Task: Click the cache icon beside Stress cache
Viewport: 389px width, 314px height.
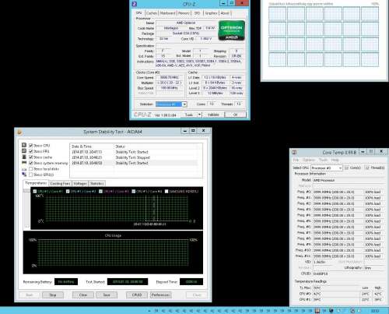Action: tap(24, 157)
